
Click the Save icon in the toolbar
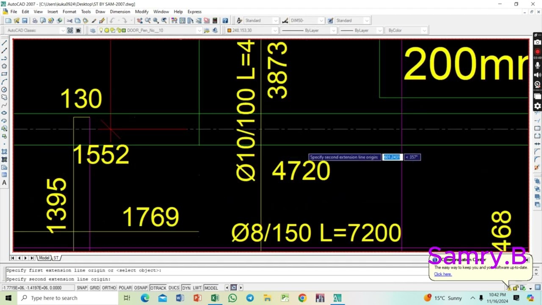pyautogui.click(x=25, y=20)
